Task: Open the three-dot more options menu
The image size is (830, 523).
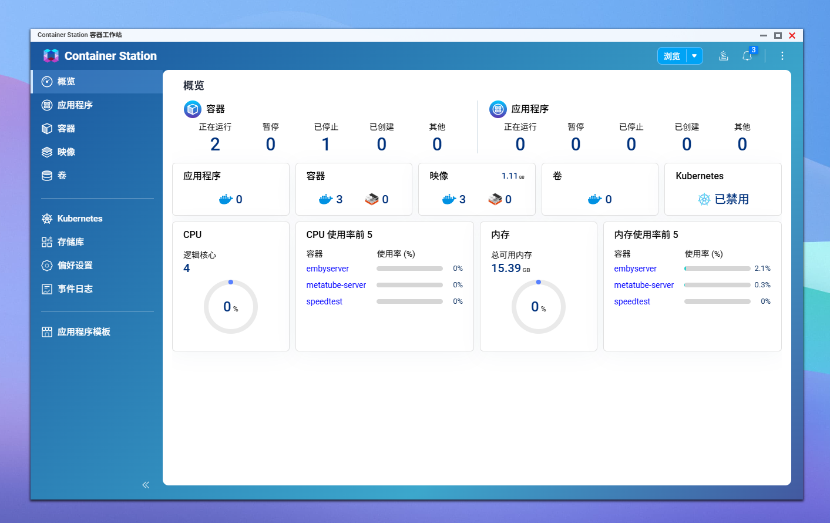Action: click(x=782, y=56)
